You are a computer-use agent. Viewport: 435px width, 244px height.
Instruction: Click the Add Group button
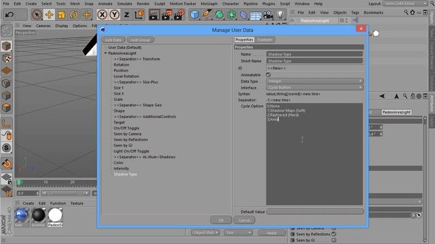point(140,40)
